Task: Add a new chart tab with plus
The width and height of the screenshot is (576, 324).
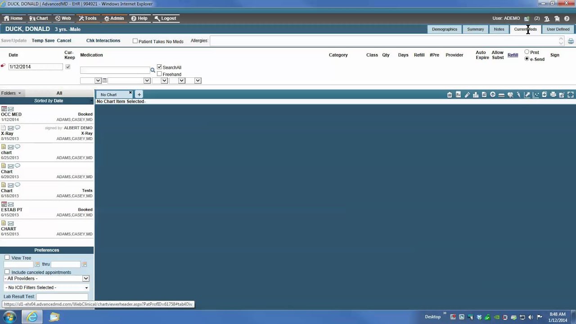Action: pos(139,94)
